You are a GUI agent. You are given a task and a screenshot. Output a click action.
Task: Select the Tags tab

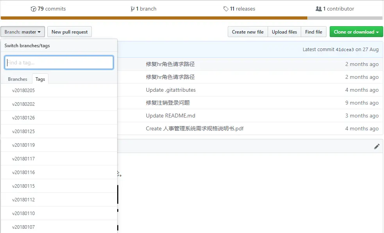pos(40,79)
